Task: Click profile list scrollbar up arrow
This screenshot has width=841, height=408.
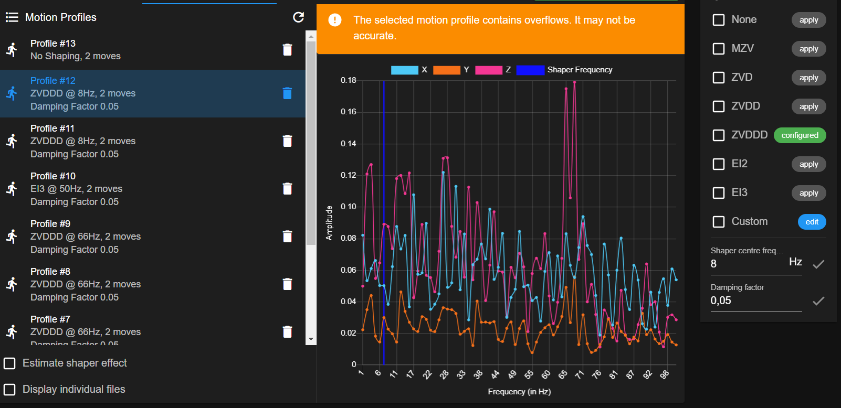Action: click(311, 36)
